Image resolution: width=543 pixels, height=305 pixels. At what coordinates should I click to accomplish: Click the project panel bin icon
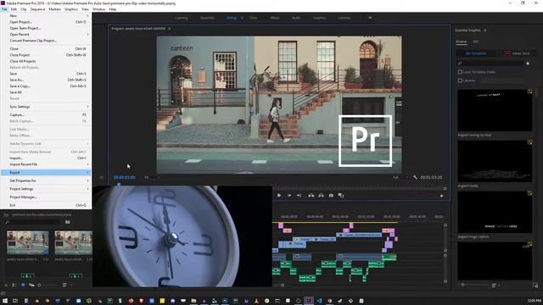pos(6,214)
